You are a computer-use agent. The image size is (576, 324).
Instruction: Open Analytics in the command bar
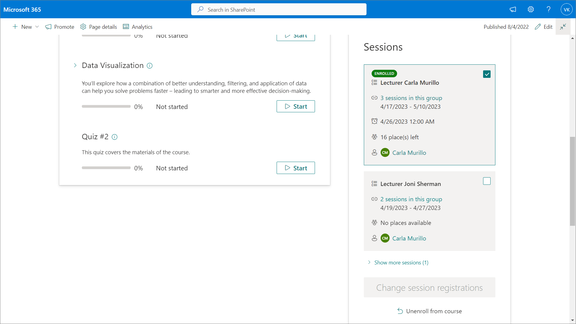(x=138, y=27)
